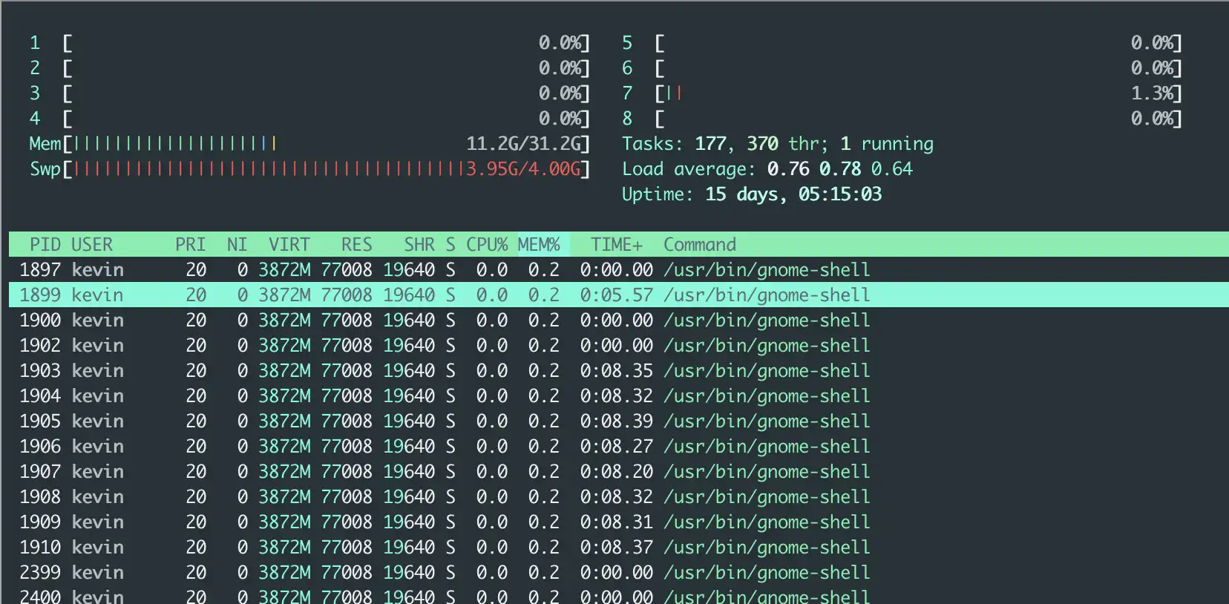Click the Mem usage meter bar
1229x604 pixels.
pyautogui.click(x=309, y=144)
